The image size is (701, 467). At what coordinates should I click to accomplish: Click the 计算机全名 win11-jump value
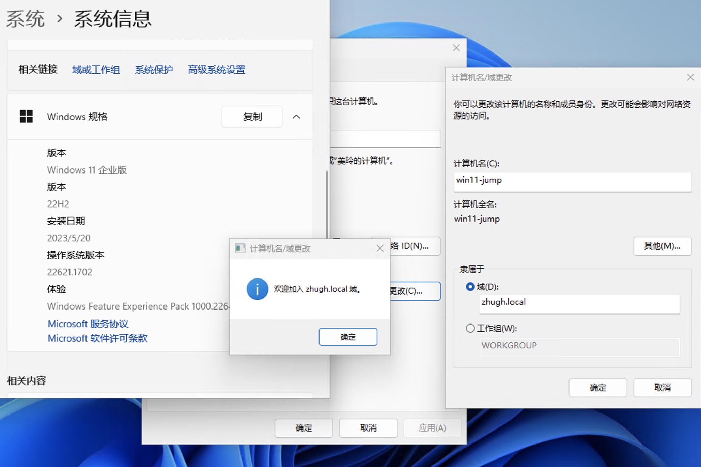pos(477,219)
